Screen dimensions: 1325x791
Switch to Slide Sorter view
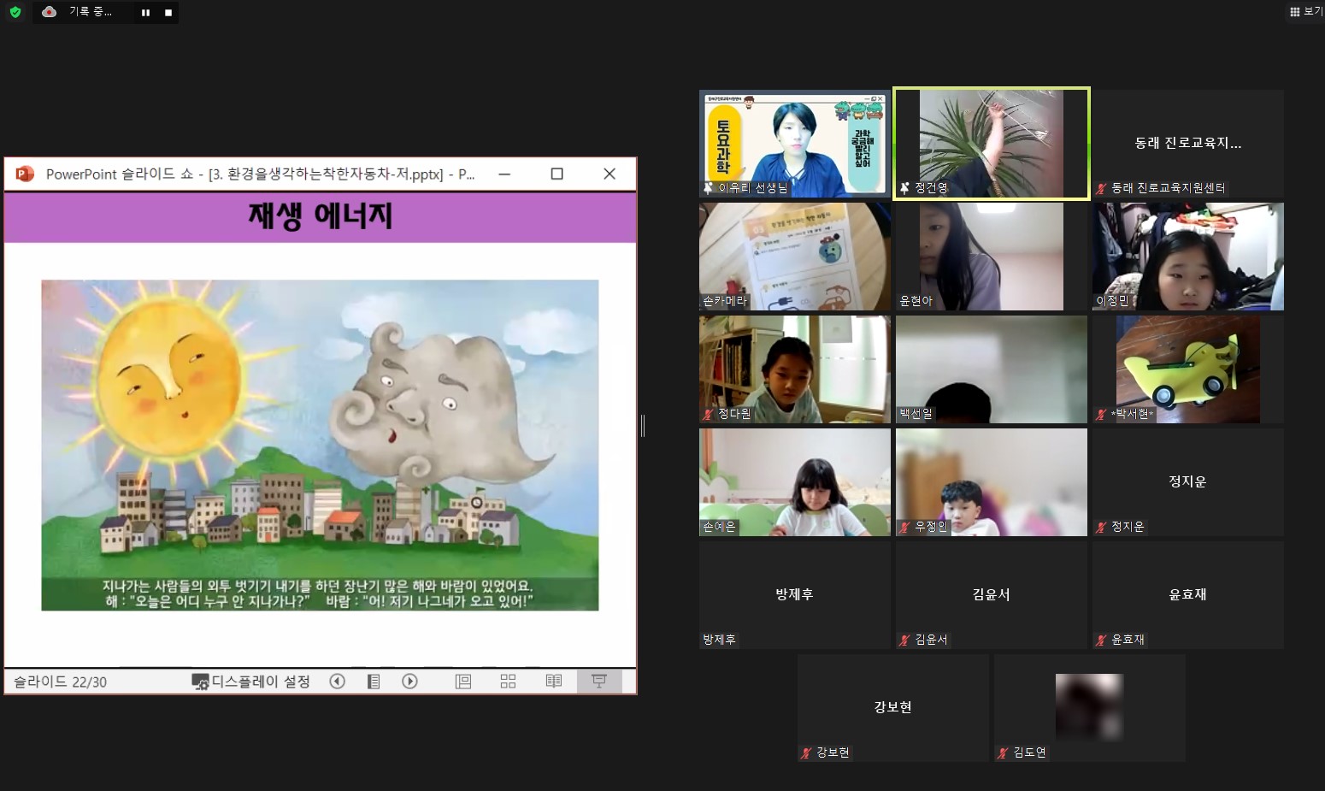coord(508,682)
